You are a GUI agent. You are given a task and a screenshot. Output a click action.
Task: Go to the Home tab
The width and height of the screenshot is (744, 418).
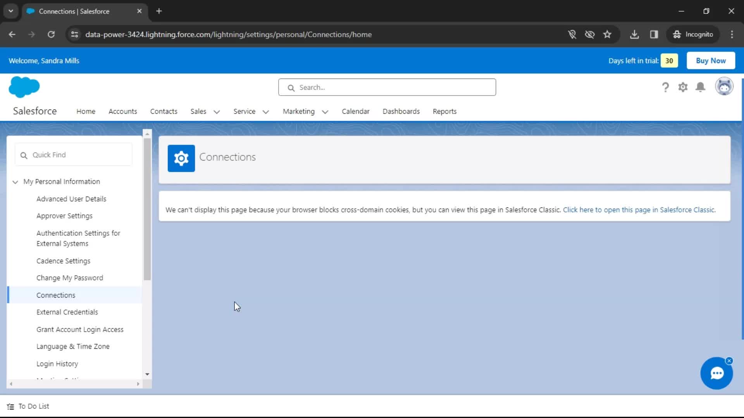click(86, 111)
